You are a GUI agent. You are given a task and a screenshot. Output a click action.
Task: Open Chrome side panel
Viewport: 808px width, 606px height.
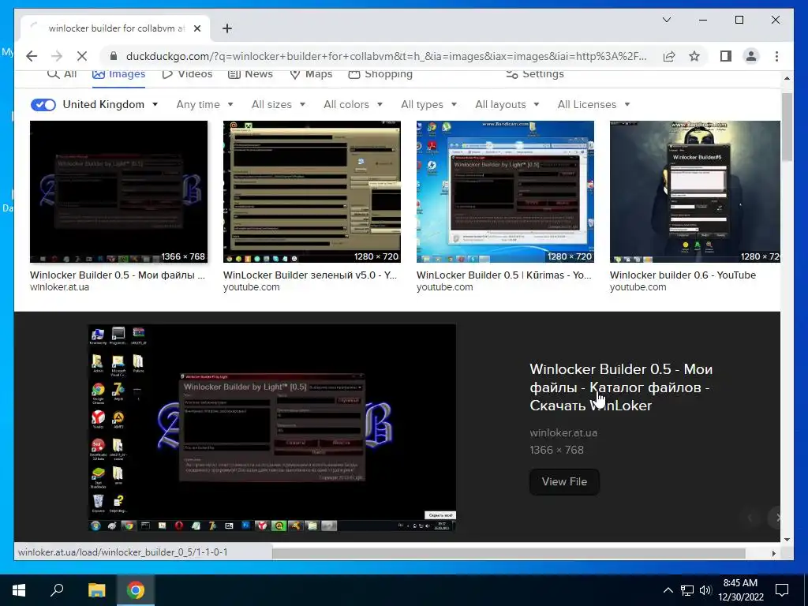(726, 56)
